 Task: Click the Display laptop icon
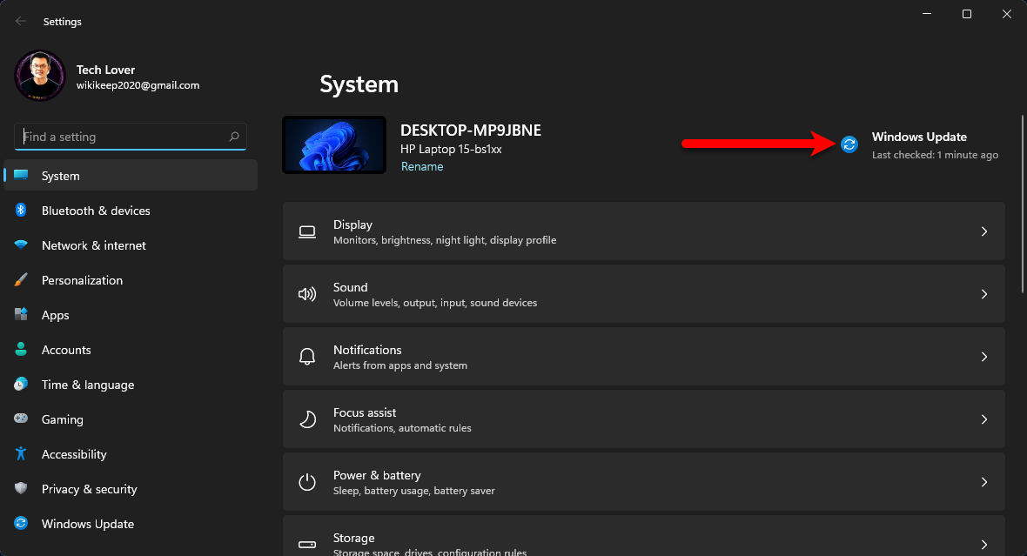pyautogui.click(x=307, y=231)
